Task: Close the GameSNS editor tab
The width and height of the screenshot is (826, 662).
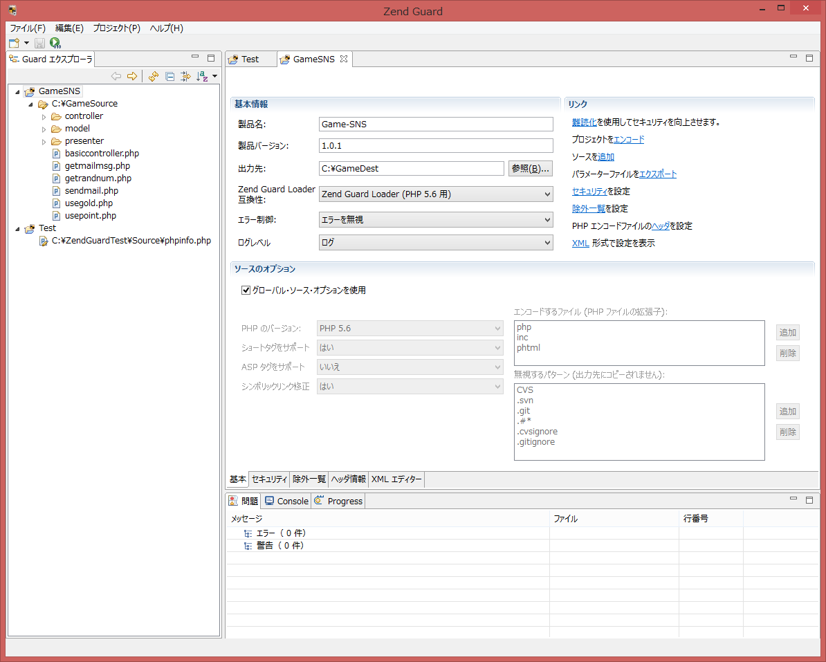Action: pos(344,59)
